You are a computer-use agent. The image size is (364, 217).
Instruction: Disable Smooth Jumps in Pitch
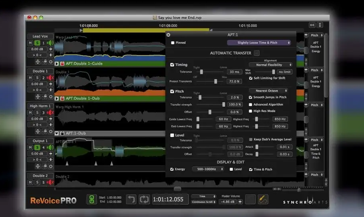[x=251, y=97]
